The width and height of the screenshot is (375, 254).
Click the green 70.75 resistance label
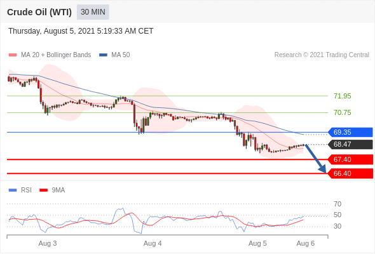(x=343, y=112)
